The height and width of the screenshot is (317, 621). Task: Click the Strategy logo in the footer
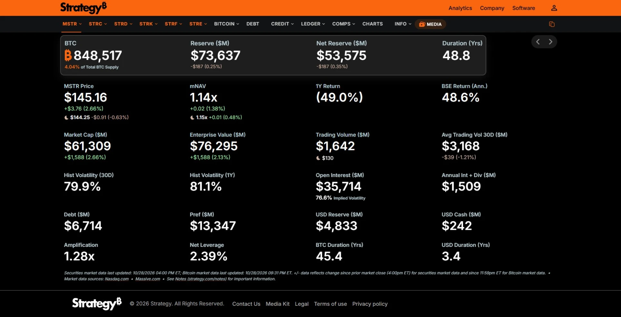pos(97,303)
